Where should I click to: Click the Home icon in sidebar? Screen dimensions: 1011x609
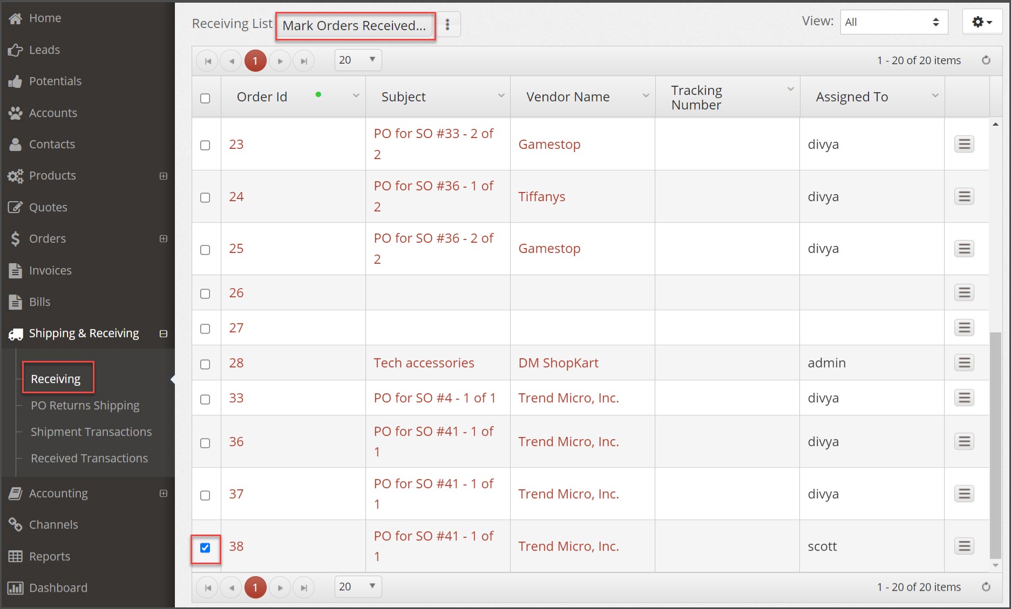(15, 18)
